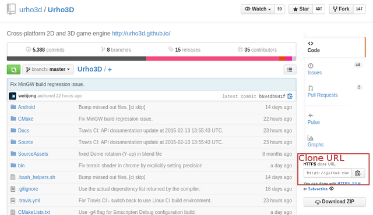
Task: Open the 15 releases tab
Action: point(184,49)
